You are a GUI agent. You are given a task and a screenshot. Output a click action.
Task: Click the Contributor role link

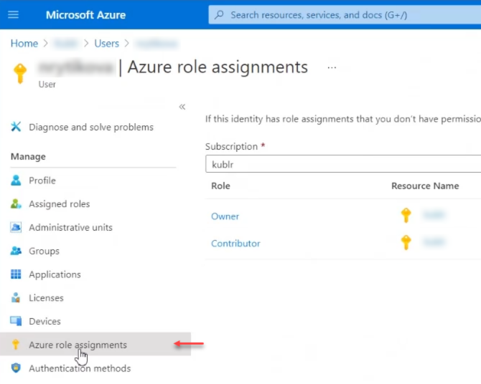click(x=235, y=244)
